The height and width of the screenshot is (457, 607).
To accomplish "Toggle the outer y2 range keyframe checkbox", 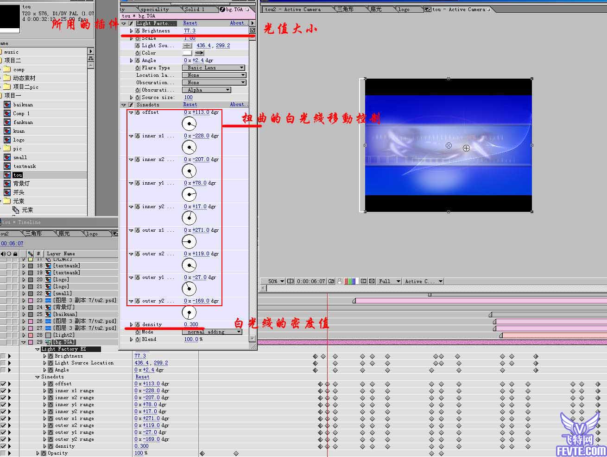I will point(3,439).
